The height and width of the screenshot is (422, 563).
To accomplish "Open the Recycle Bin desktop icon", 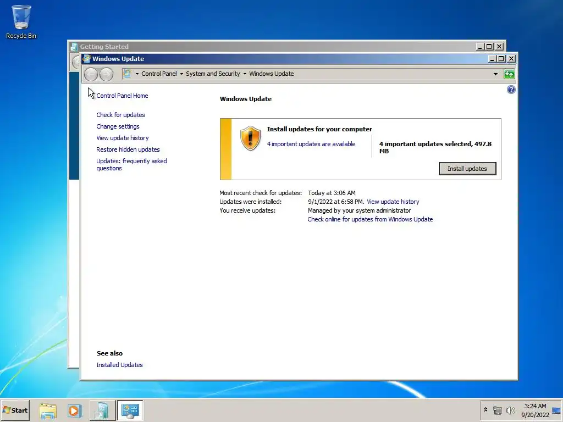I will [21, 21].
